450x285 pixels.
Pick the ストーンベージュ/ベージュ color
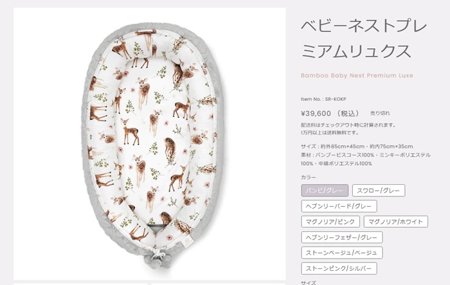point(342,253)
